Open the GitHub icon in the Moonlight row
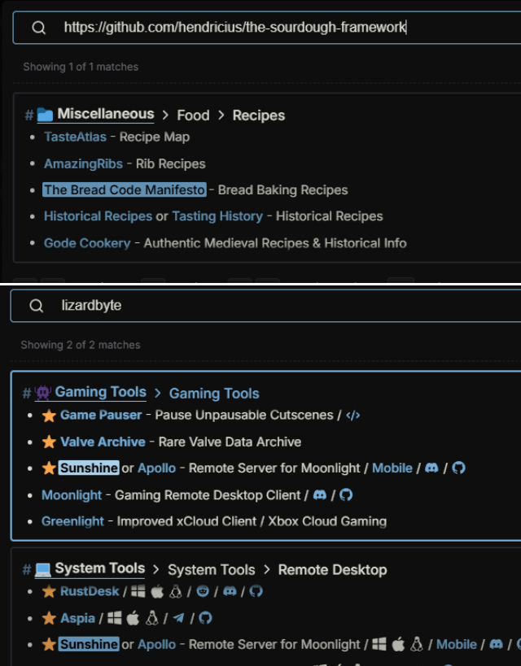This screenshot has width=521, height=666. point(346,494)
